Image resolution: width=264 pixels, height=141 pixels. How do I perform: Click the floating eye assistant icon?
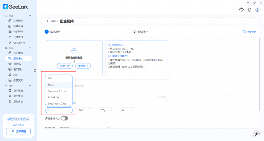pos(256,134)
